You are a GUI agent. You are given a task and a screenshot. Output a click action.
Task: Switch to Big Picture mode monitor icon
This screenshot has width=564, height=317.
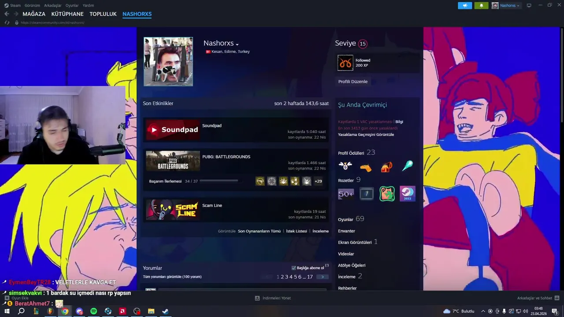(529, 5)
